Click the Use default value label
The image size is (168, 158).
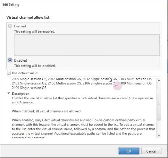(25, 73)
